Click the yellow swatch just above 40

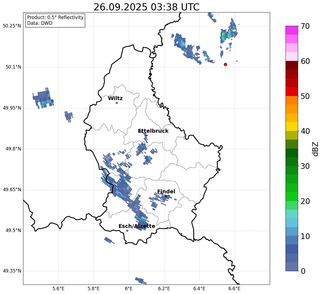(292, 126)
